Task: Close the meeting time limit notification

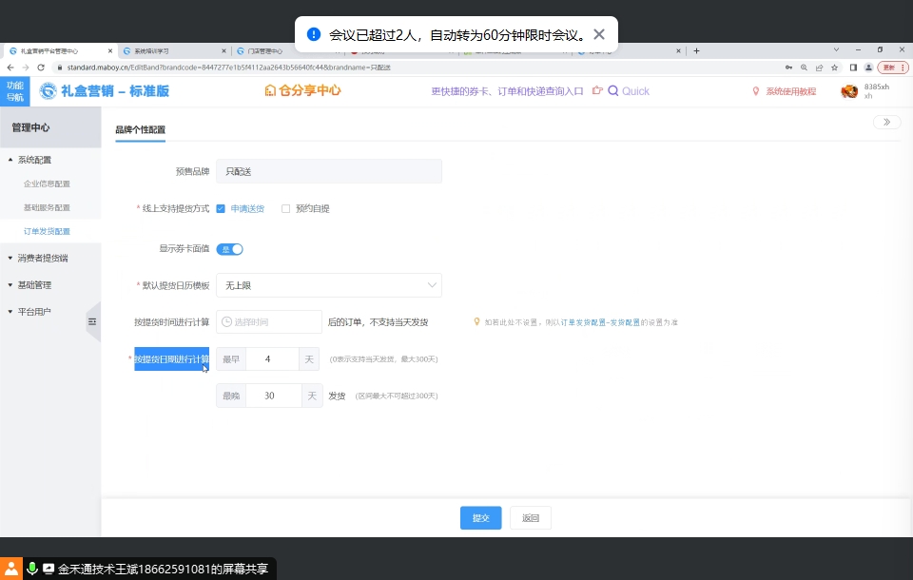Action: pyautogui.click(x=598, y=34)
